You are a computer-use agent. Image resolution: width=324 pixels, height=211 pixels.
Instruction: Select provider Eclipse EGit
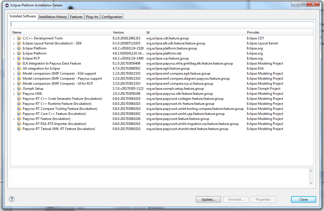pos(255,68)
